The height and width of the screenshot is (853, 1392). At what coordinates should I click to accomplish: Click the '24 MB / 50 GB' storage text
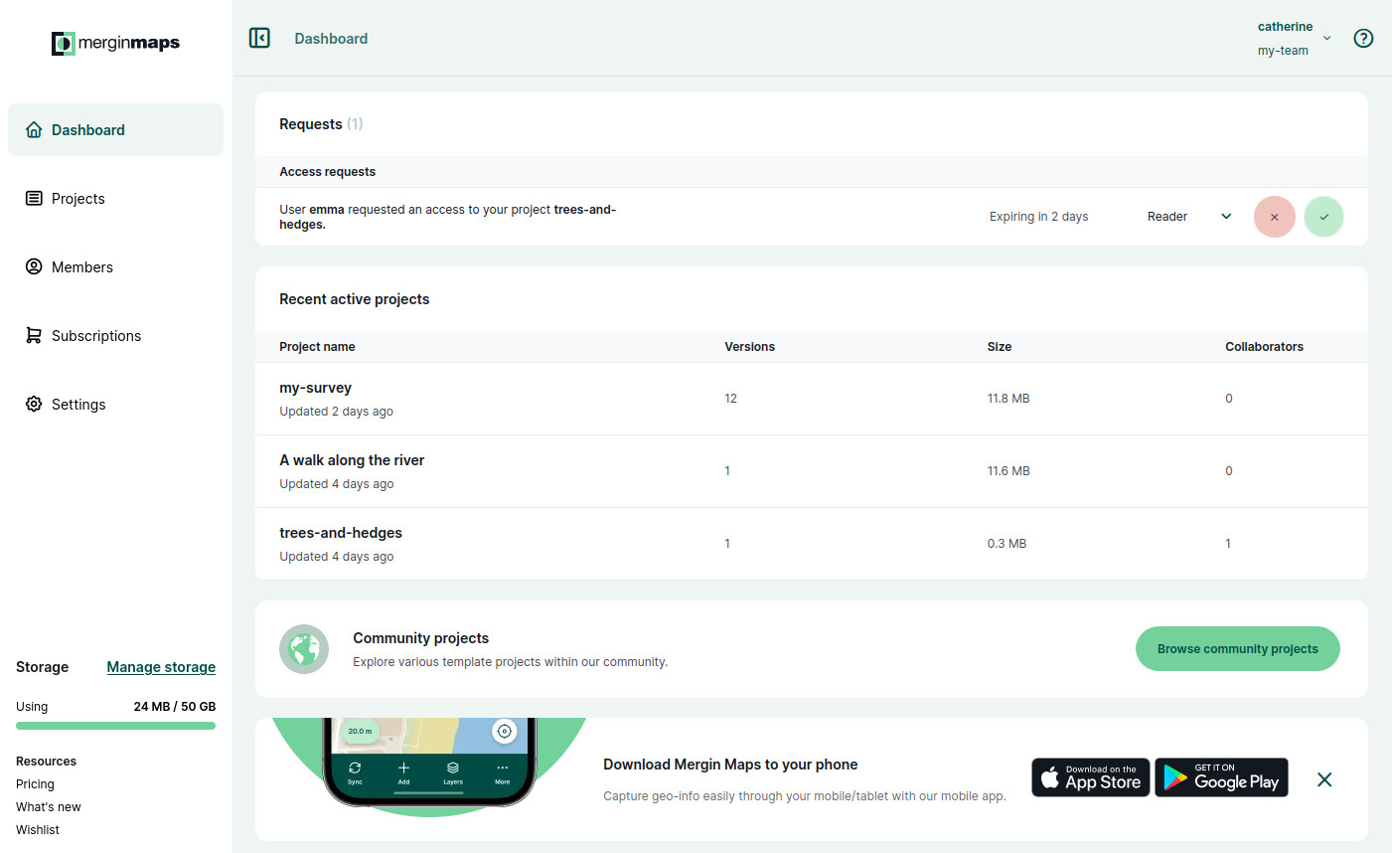[175, 707]
